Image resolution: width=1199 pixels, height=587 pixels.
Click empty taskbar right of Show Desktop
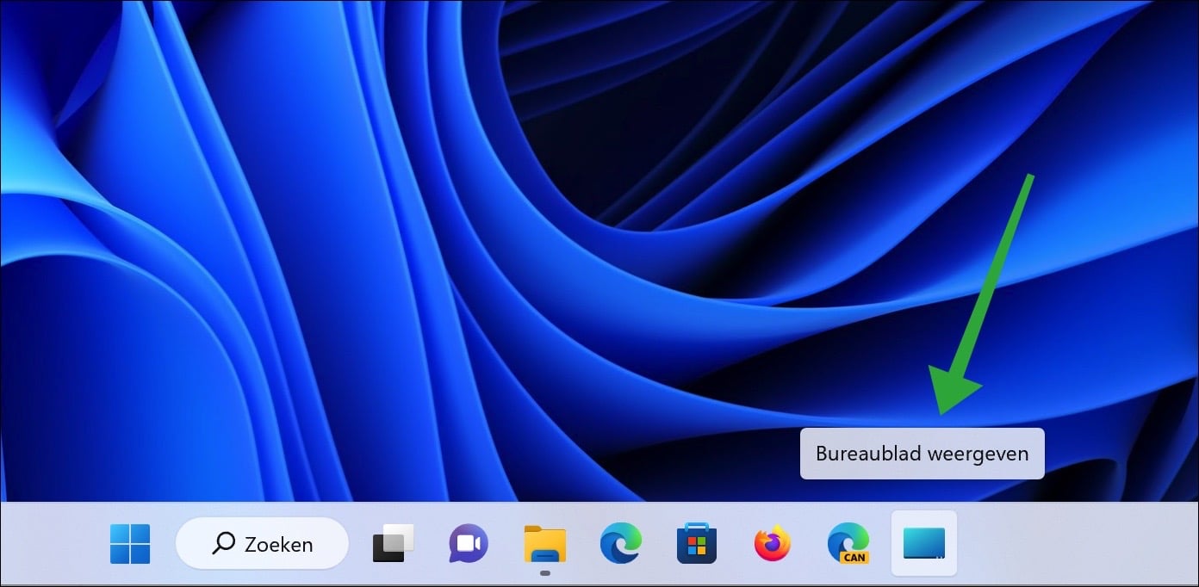pos(1077,544)
